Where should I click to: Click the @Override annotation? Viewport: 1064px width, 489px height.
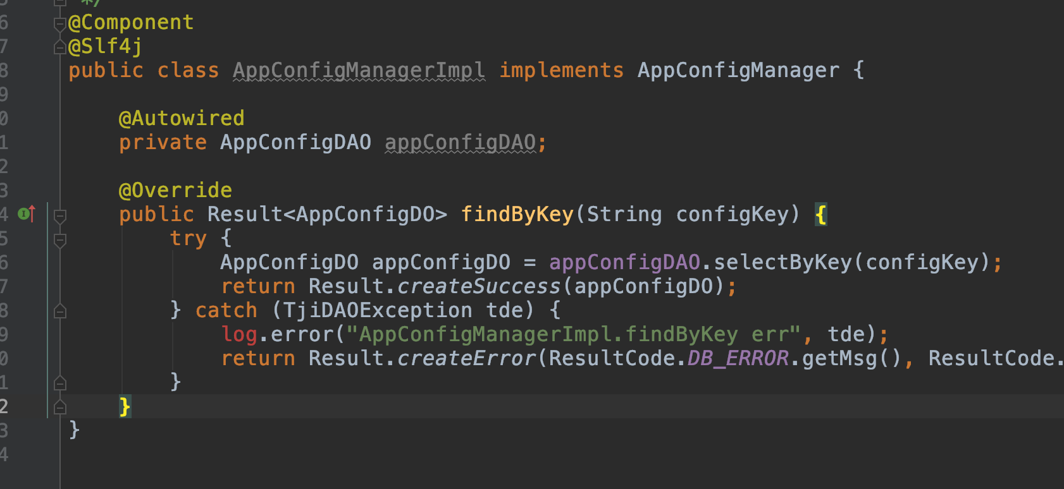coord(175,190)
